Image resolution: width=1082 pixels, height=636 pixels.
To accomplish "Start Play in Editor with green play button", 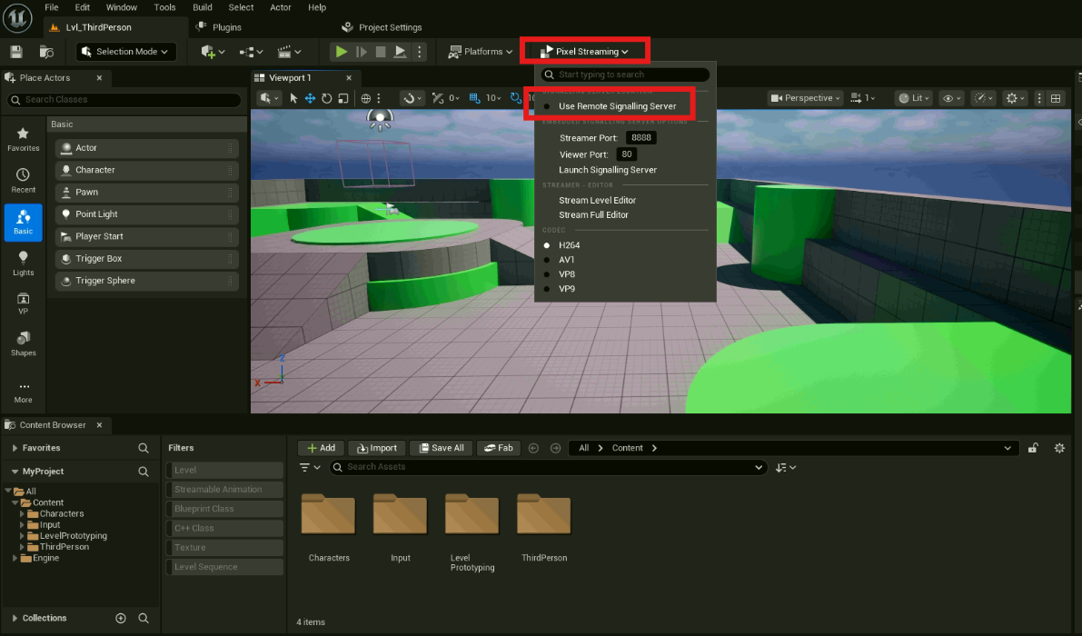I will click(x=341, y=52).
